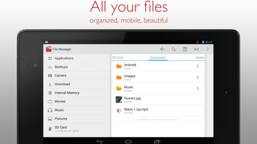Tap the File Manager app logo
257x144 pixels.
(x=49, y=49)
